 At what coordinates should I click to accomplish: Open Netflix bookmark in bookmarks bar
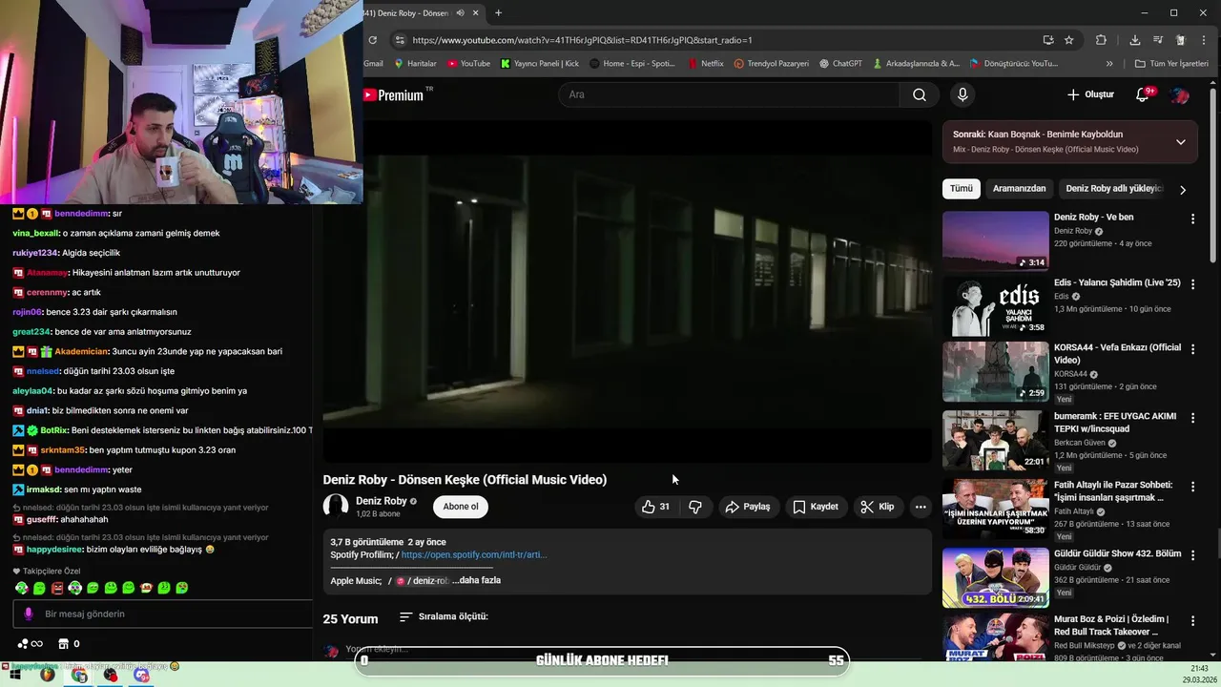click(x=705, y=64)
